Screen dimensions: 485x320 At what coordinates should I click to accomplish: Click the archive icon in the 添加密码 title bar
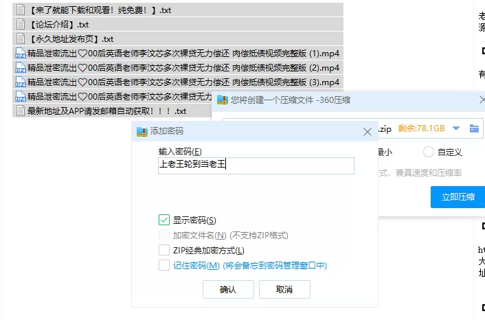click(142, 131)
